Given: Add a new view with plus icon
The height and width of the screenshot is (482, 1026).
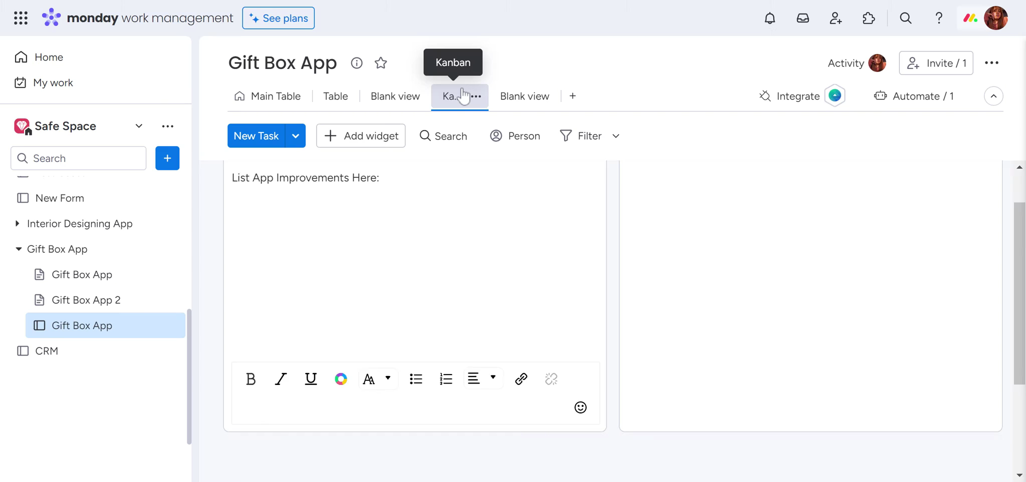Looking at the screenshot, I should [x=573, y=96].
